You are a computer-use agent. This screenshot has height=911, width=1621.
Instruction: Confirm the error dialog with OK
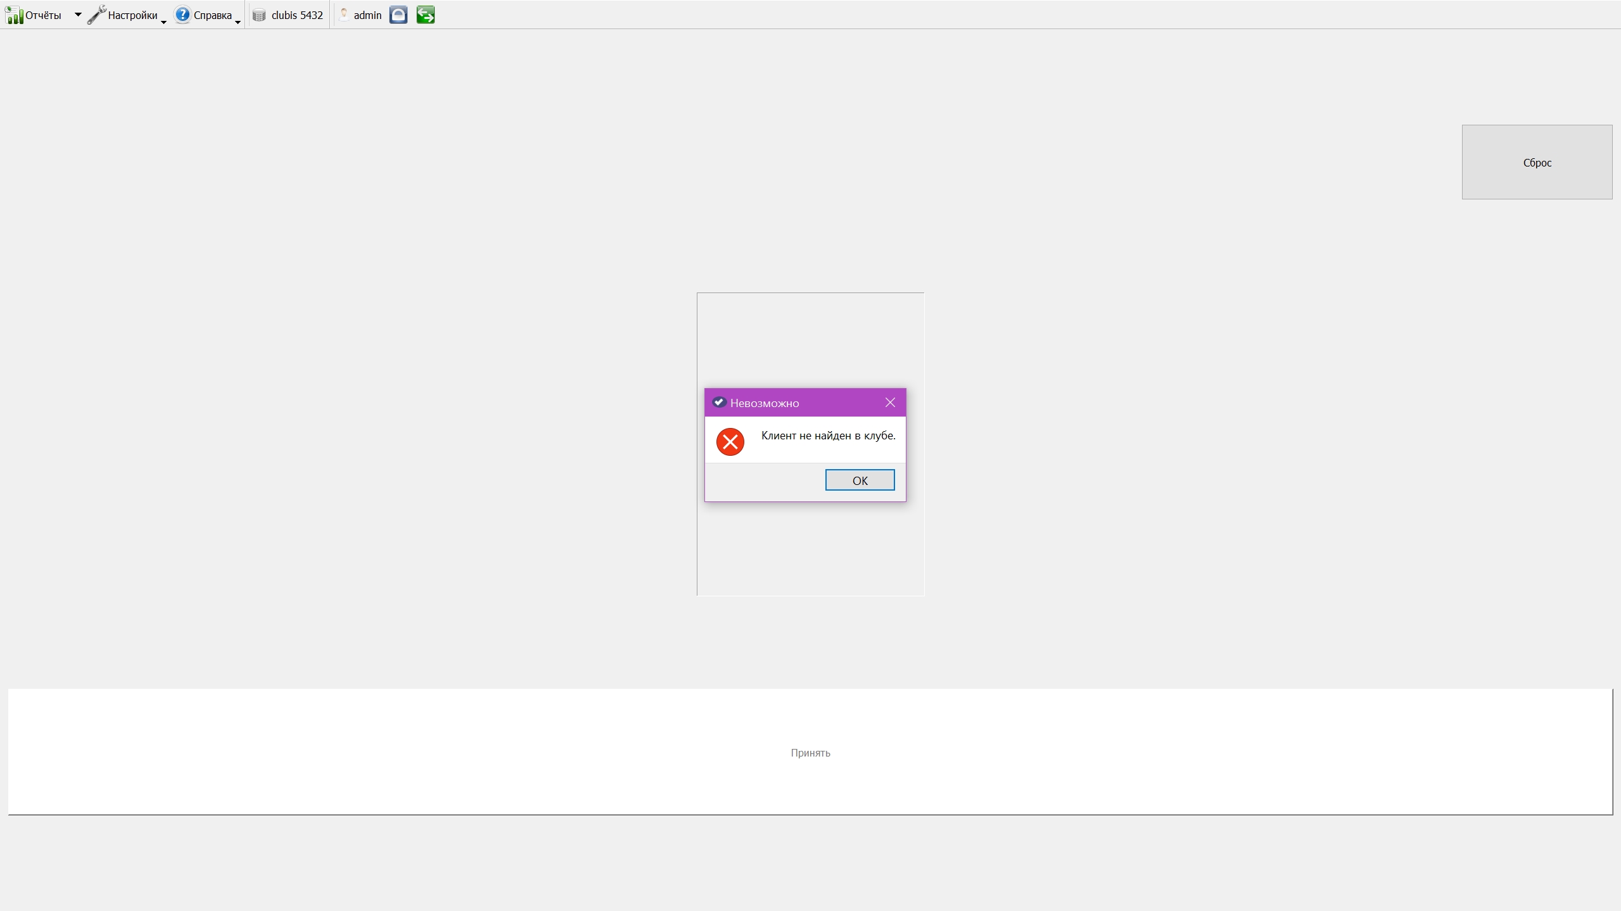point(860,480)
